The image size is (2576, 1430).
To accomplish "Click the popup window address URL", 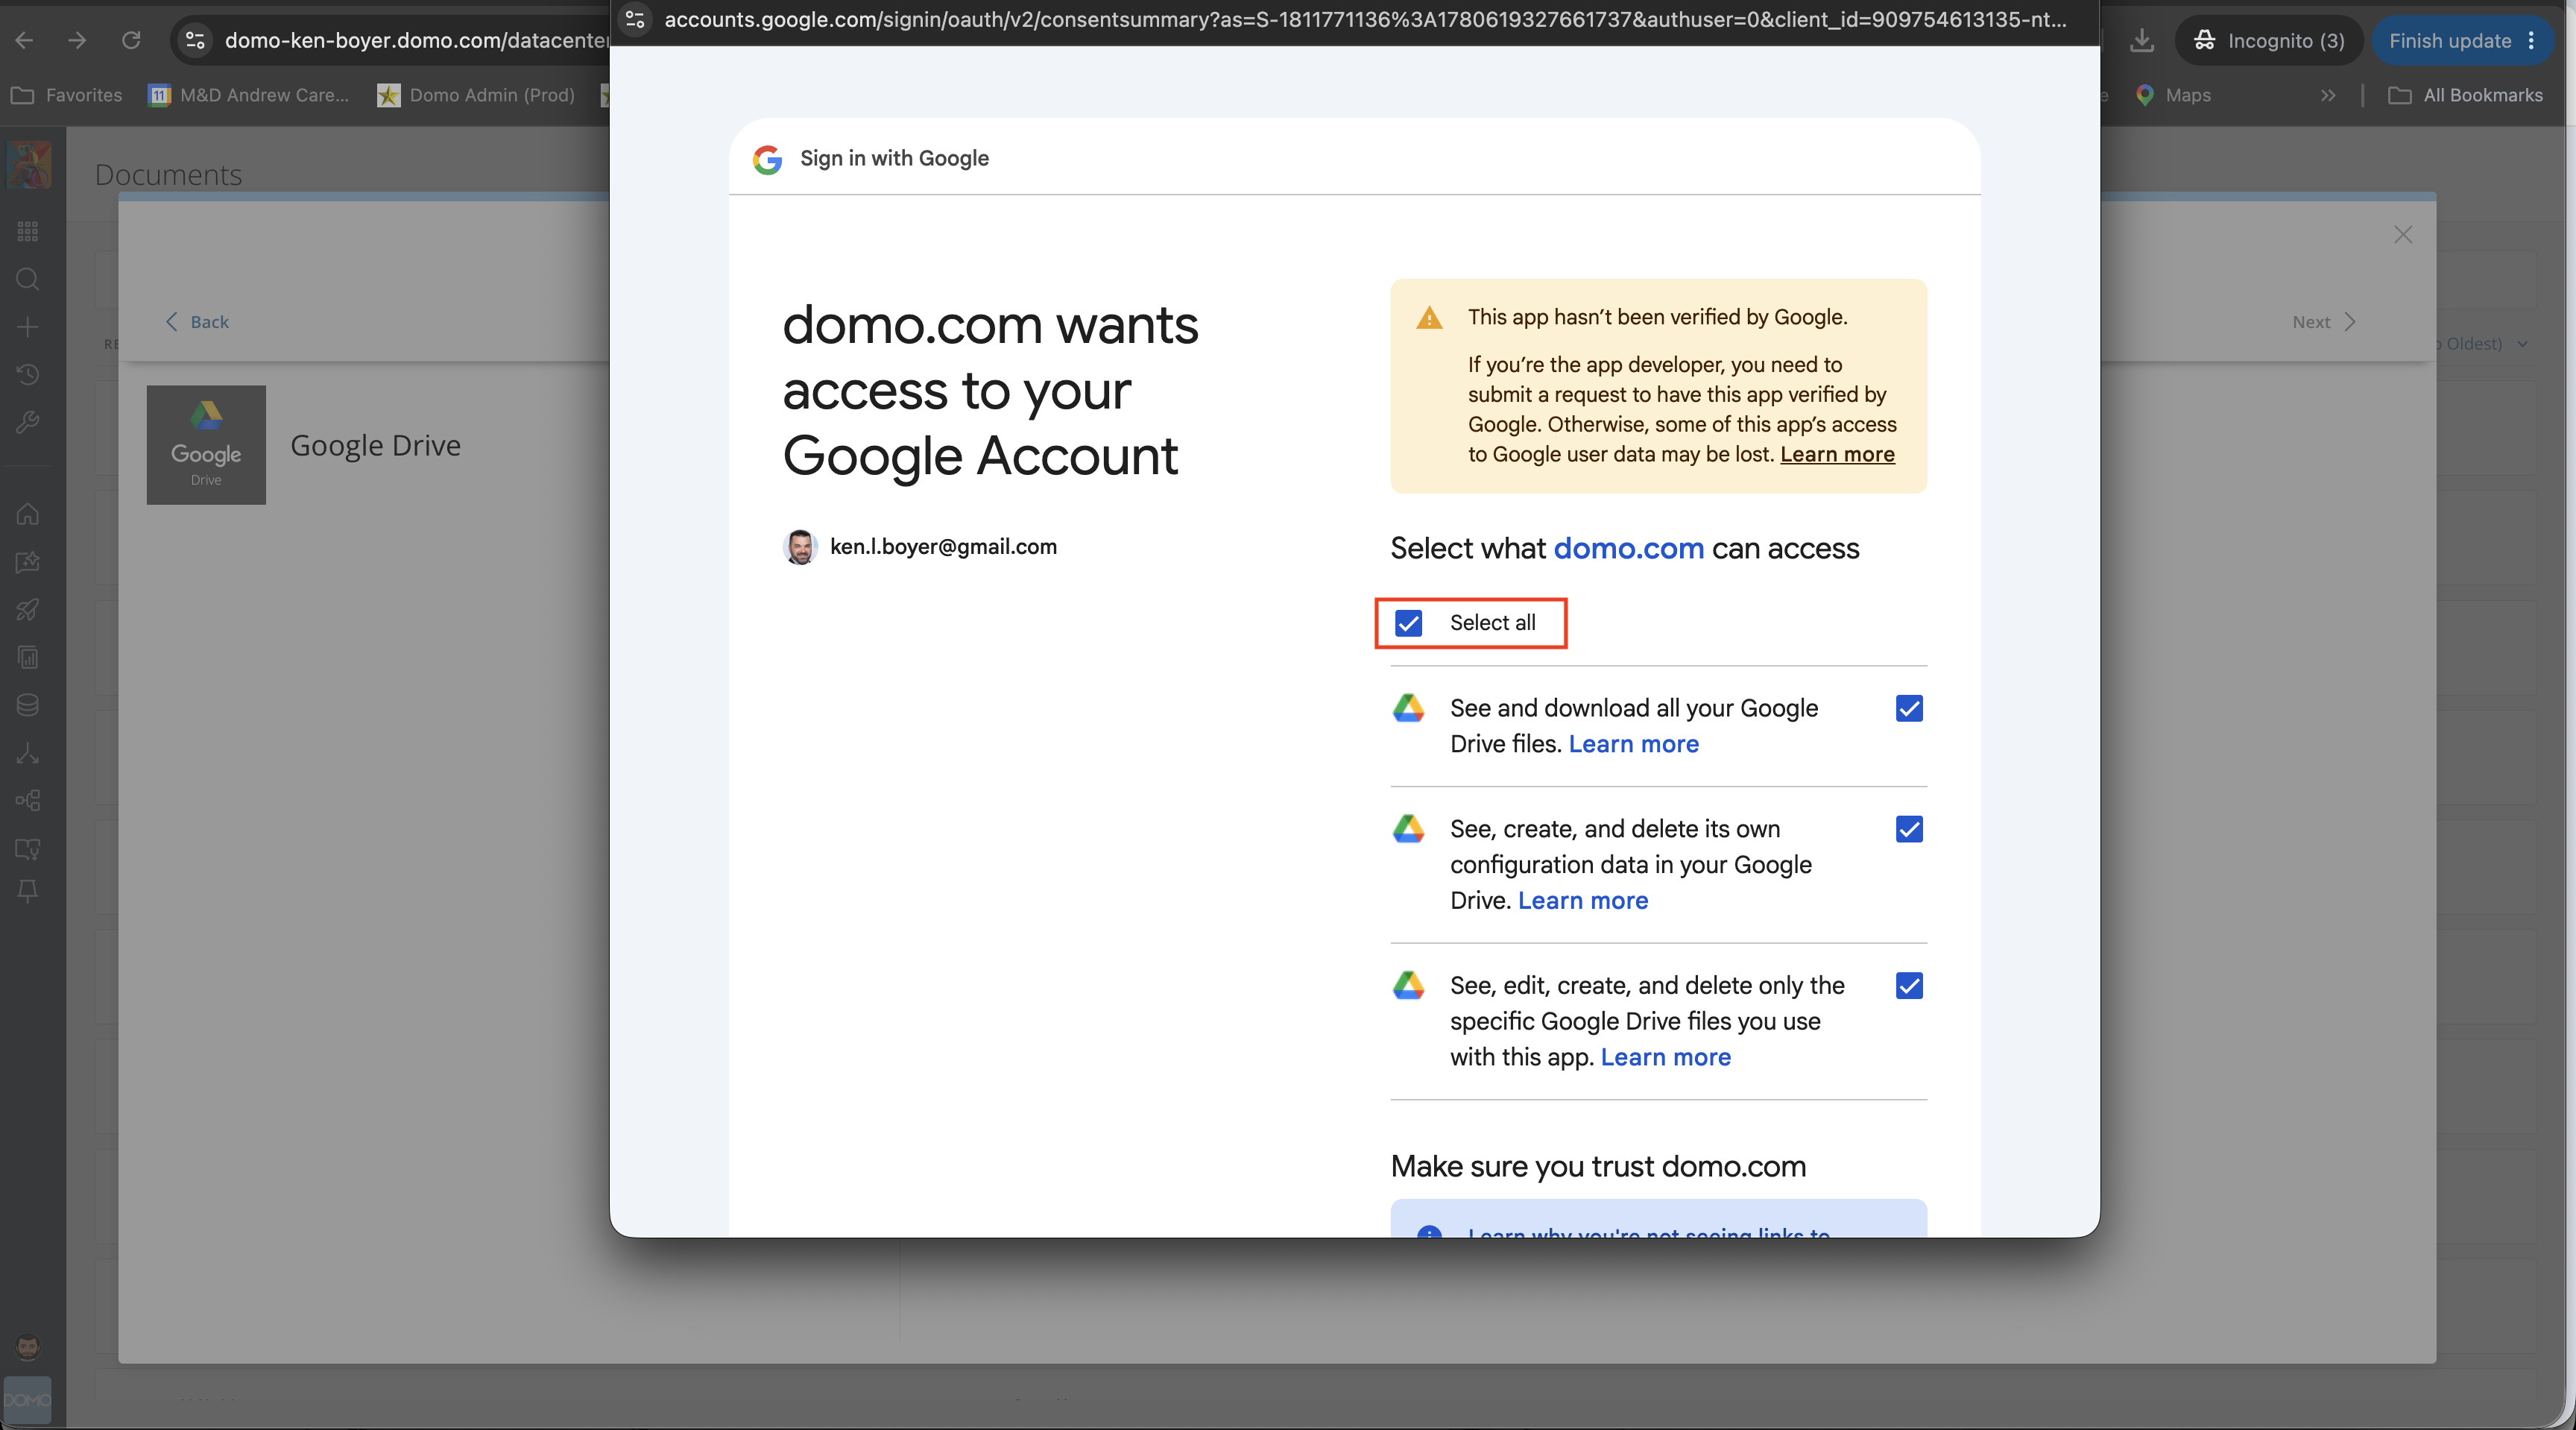I will [1365, 19].
